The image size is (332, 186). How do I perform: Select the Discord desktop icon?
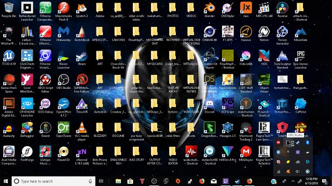210,106
